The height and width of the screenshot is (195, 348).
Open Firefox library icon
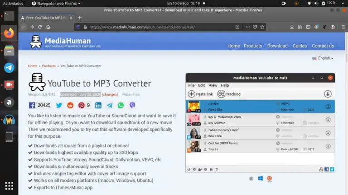coord(300,27)
